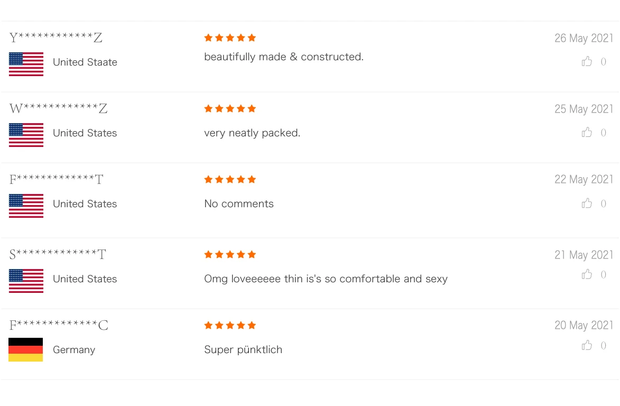
Task: Click thumbs-up on 'very neatly packed' review
Action: [x=587, y=133]
